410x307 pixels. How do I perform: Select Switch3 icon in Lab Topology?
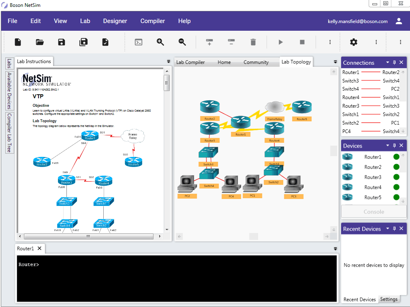pos(208,152)
